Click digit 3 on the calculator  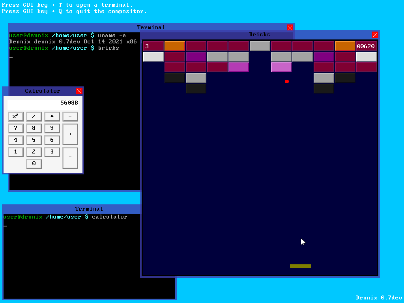52,152
